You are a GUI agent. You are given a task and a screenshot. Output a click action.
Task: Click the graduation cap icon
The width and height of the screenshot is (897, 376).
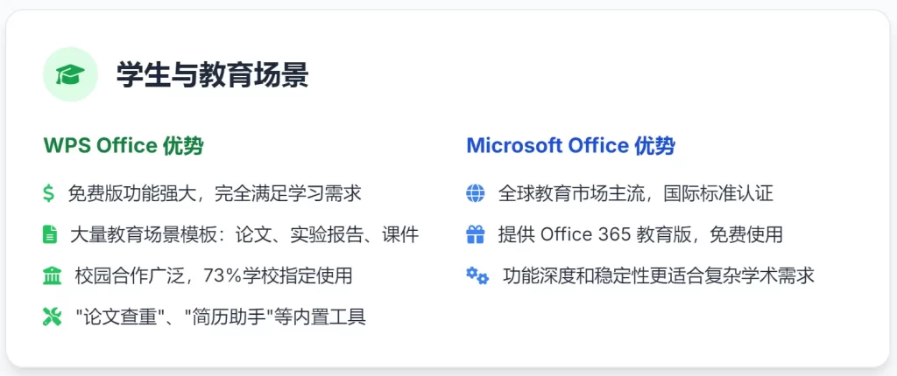coord(68,76)
